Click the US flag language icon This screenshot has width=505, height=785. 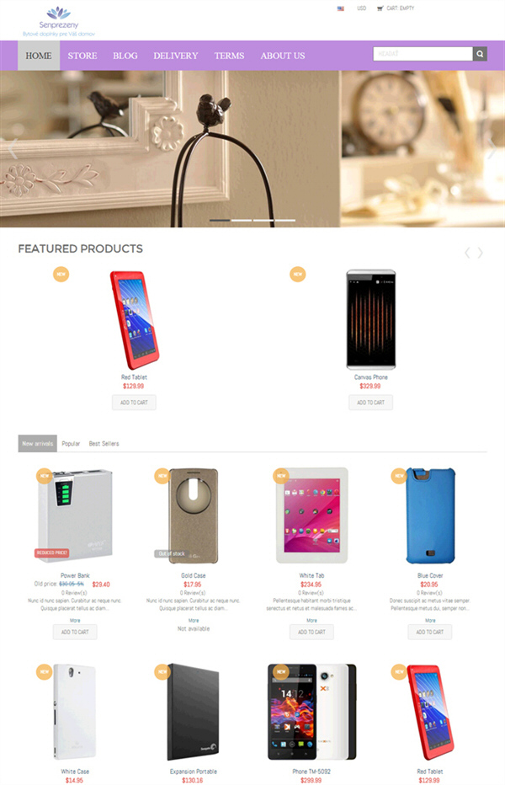340,8
